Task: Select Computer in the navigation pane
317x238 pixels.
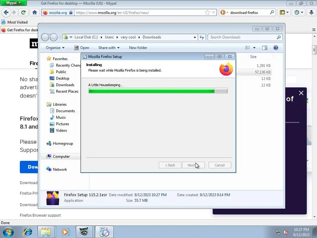Action: [61, 156]
